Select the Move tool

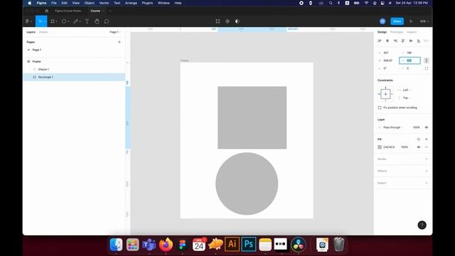click(x=40, y=21)
